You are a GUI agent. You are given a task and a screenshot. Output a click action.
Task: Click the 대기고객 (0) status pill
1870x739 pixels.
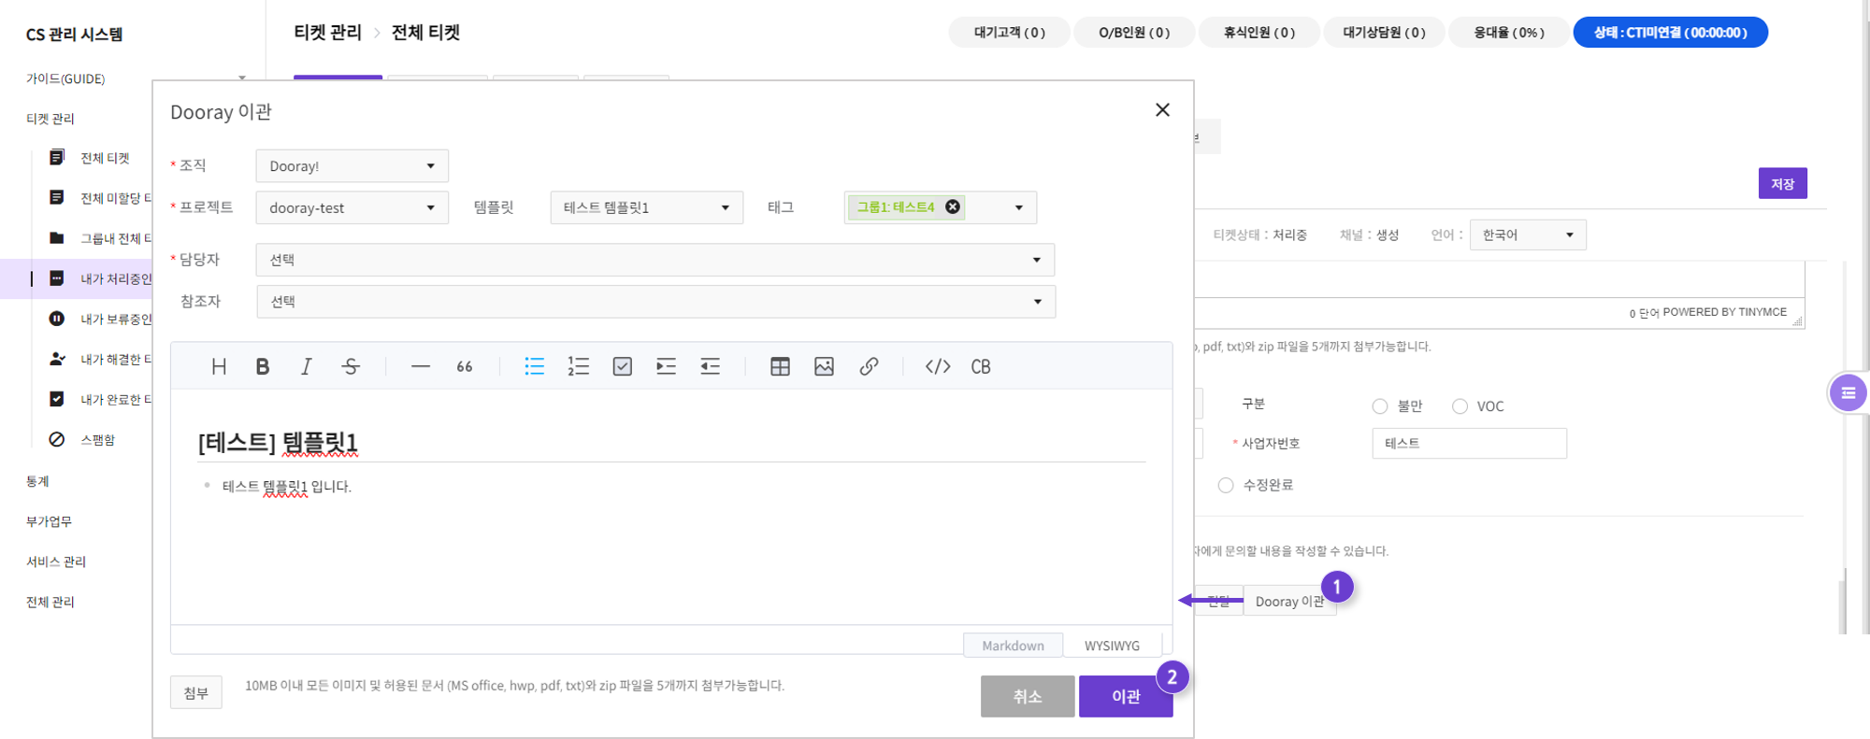click(x=1009, y=32)
